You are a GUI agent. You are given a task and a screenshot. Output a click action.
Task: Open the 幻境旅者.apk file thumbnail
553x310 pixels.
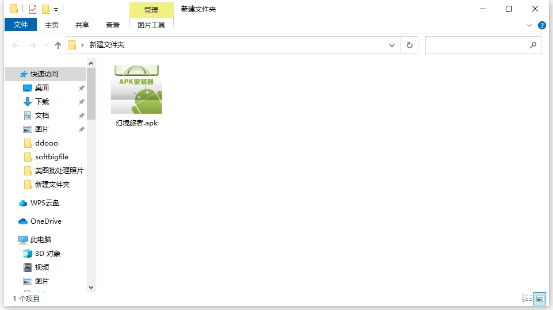[x=136, y=89]
